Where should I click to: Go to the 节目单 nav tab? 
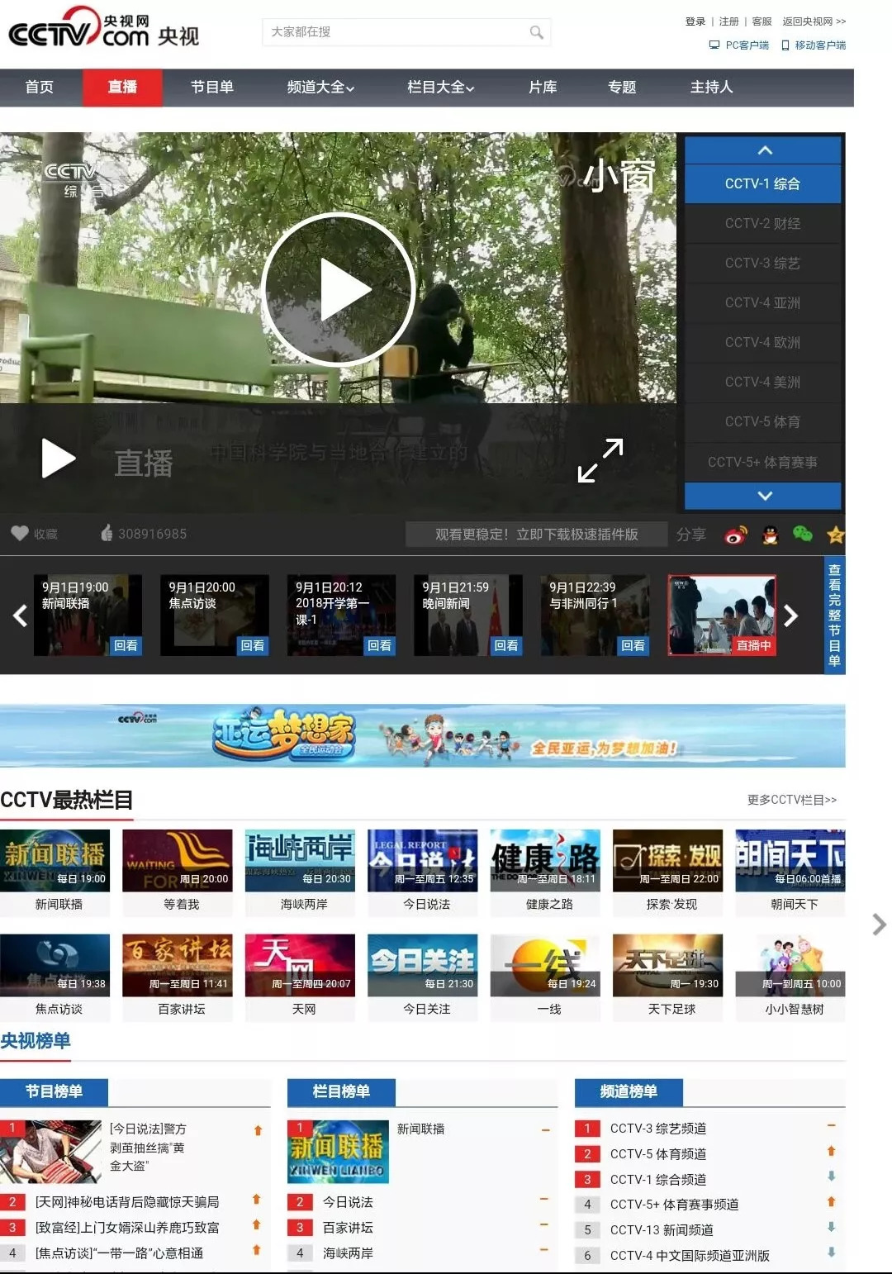[212, 88]
